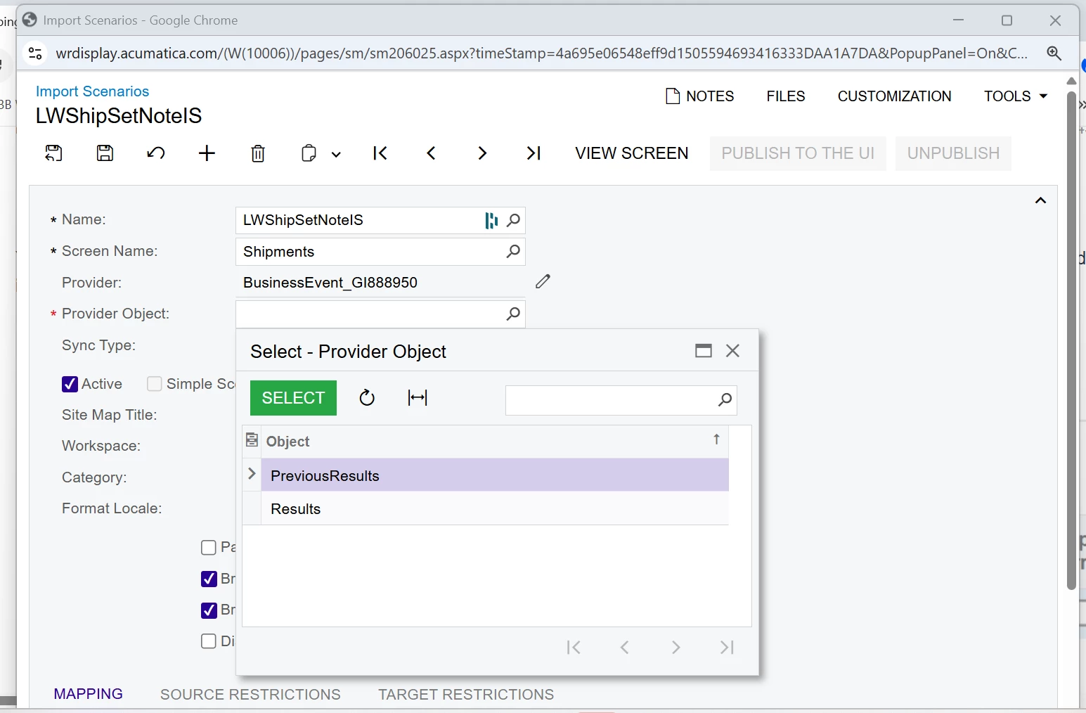Click the Delete trash icon

(258, 153)
